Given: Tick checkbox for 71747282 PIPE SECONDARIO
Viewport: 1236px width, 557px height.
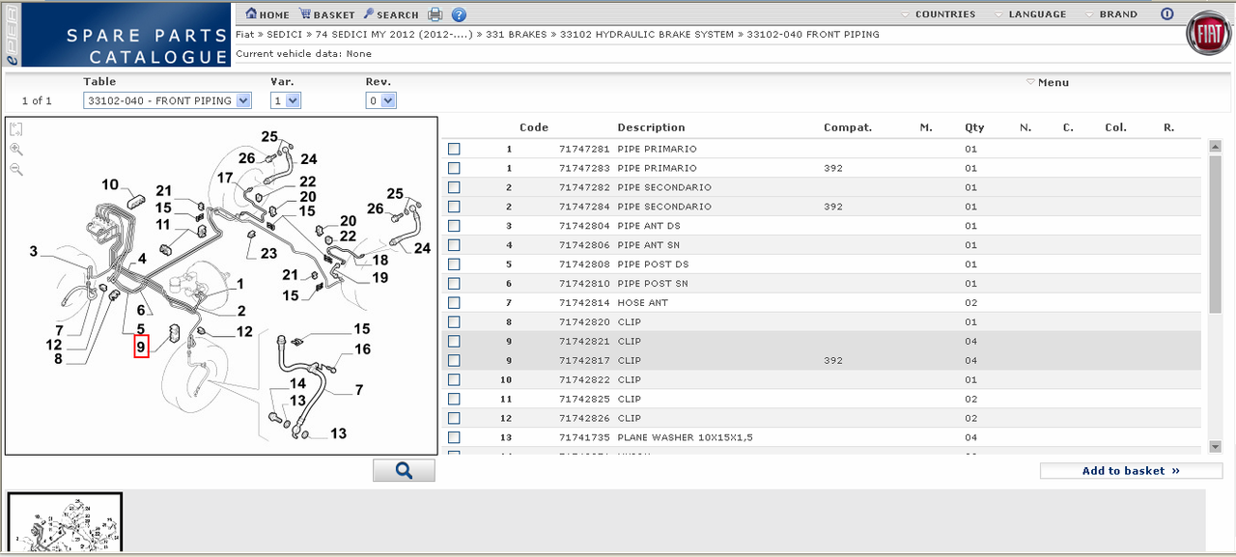Looking at the screenshot, I should coord(454,187).
